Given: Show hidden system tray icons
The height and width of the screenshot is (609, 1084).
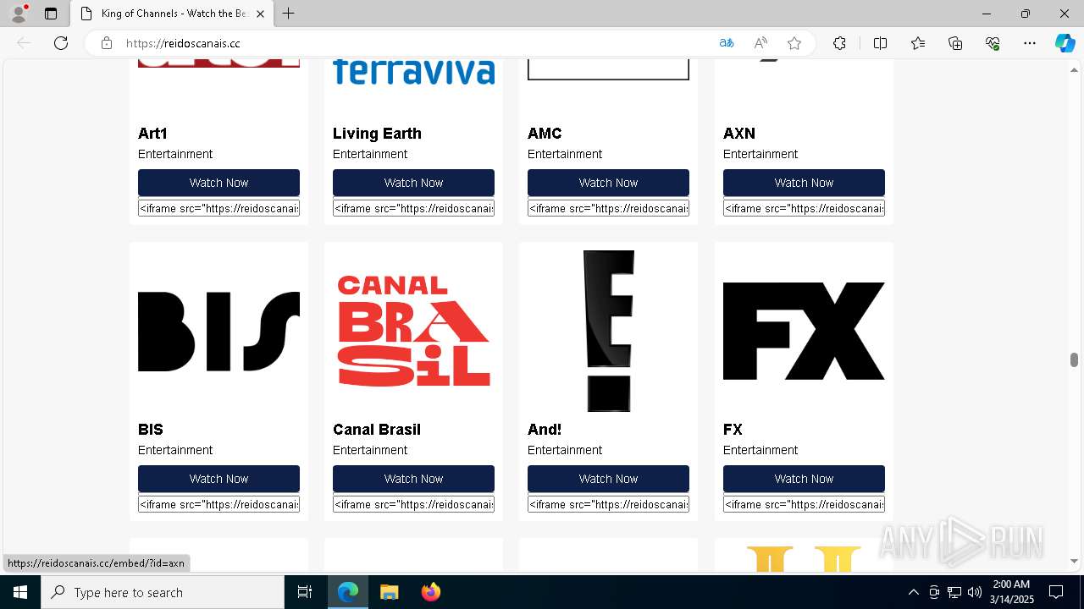Looking at the screenshot, I should [913, 592].
